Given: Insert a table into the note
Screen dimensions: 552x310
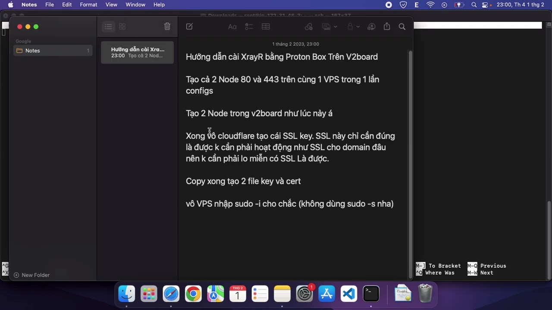Looking at the screenshot, I should [266, 27].
